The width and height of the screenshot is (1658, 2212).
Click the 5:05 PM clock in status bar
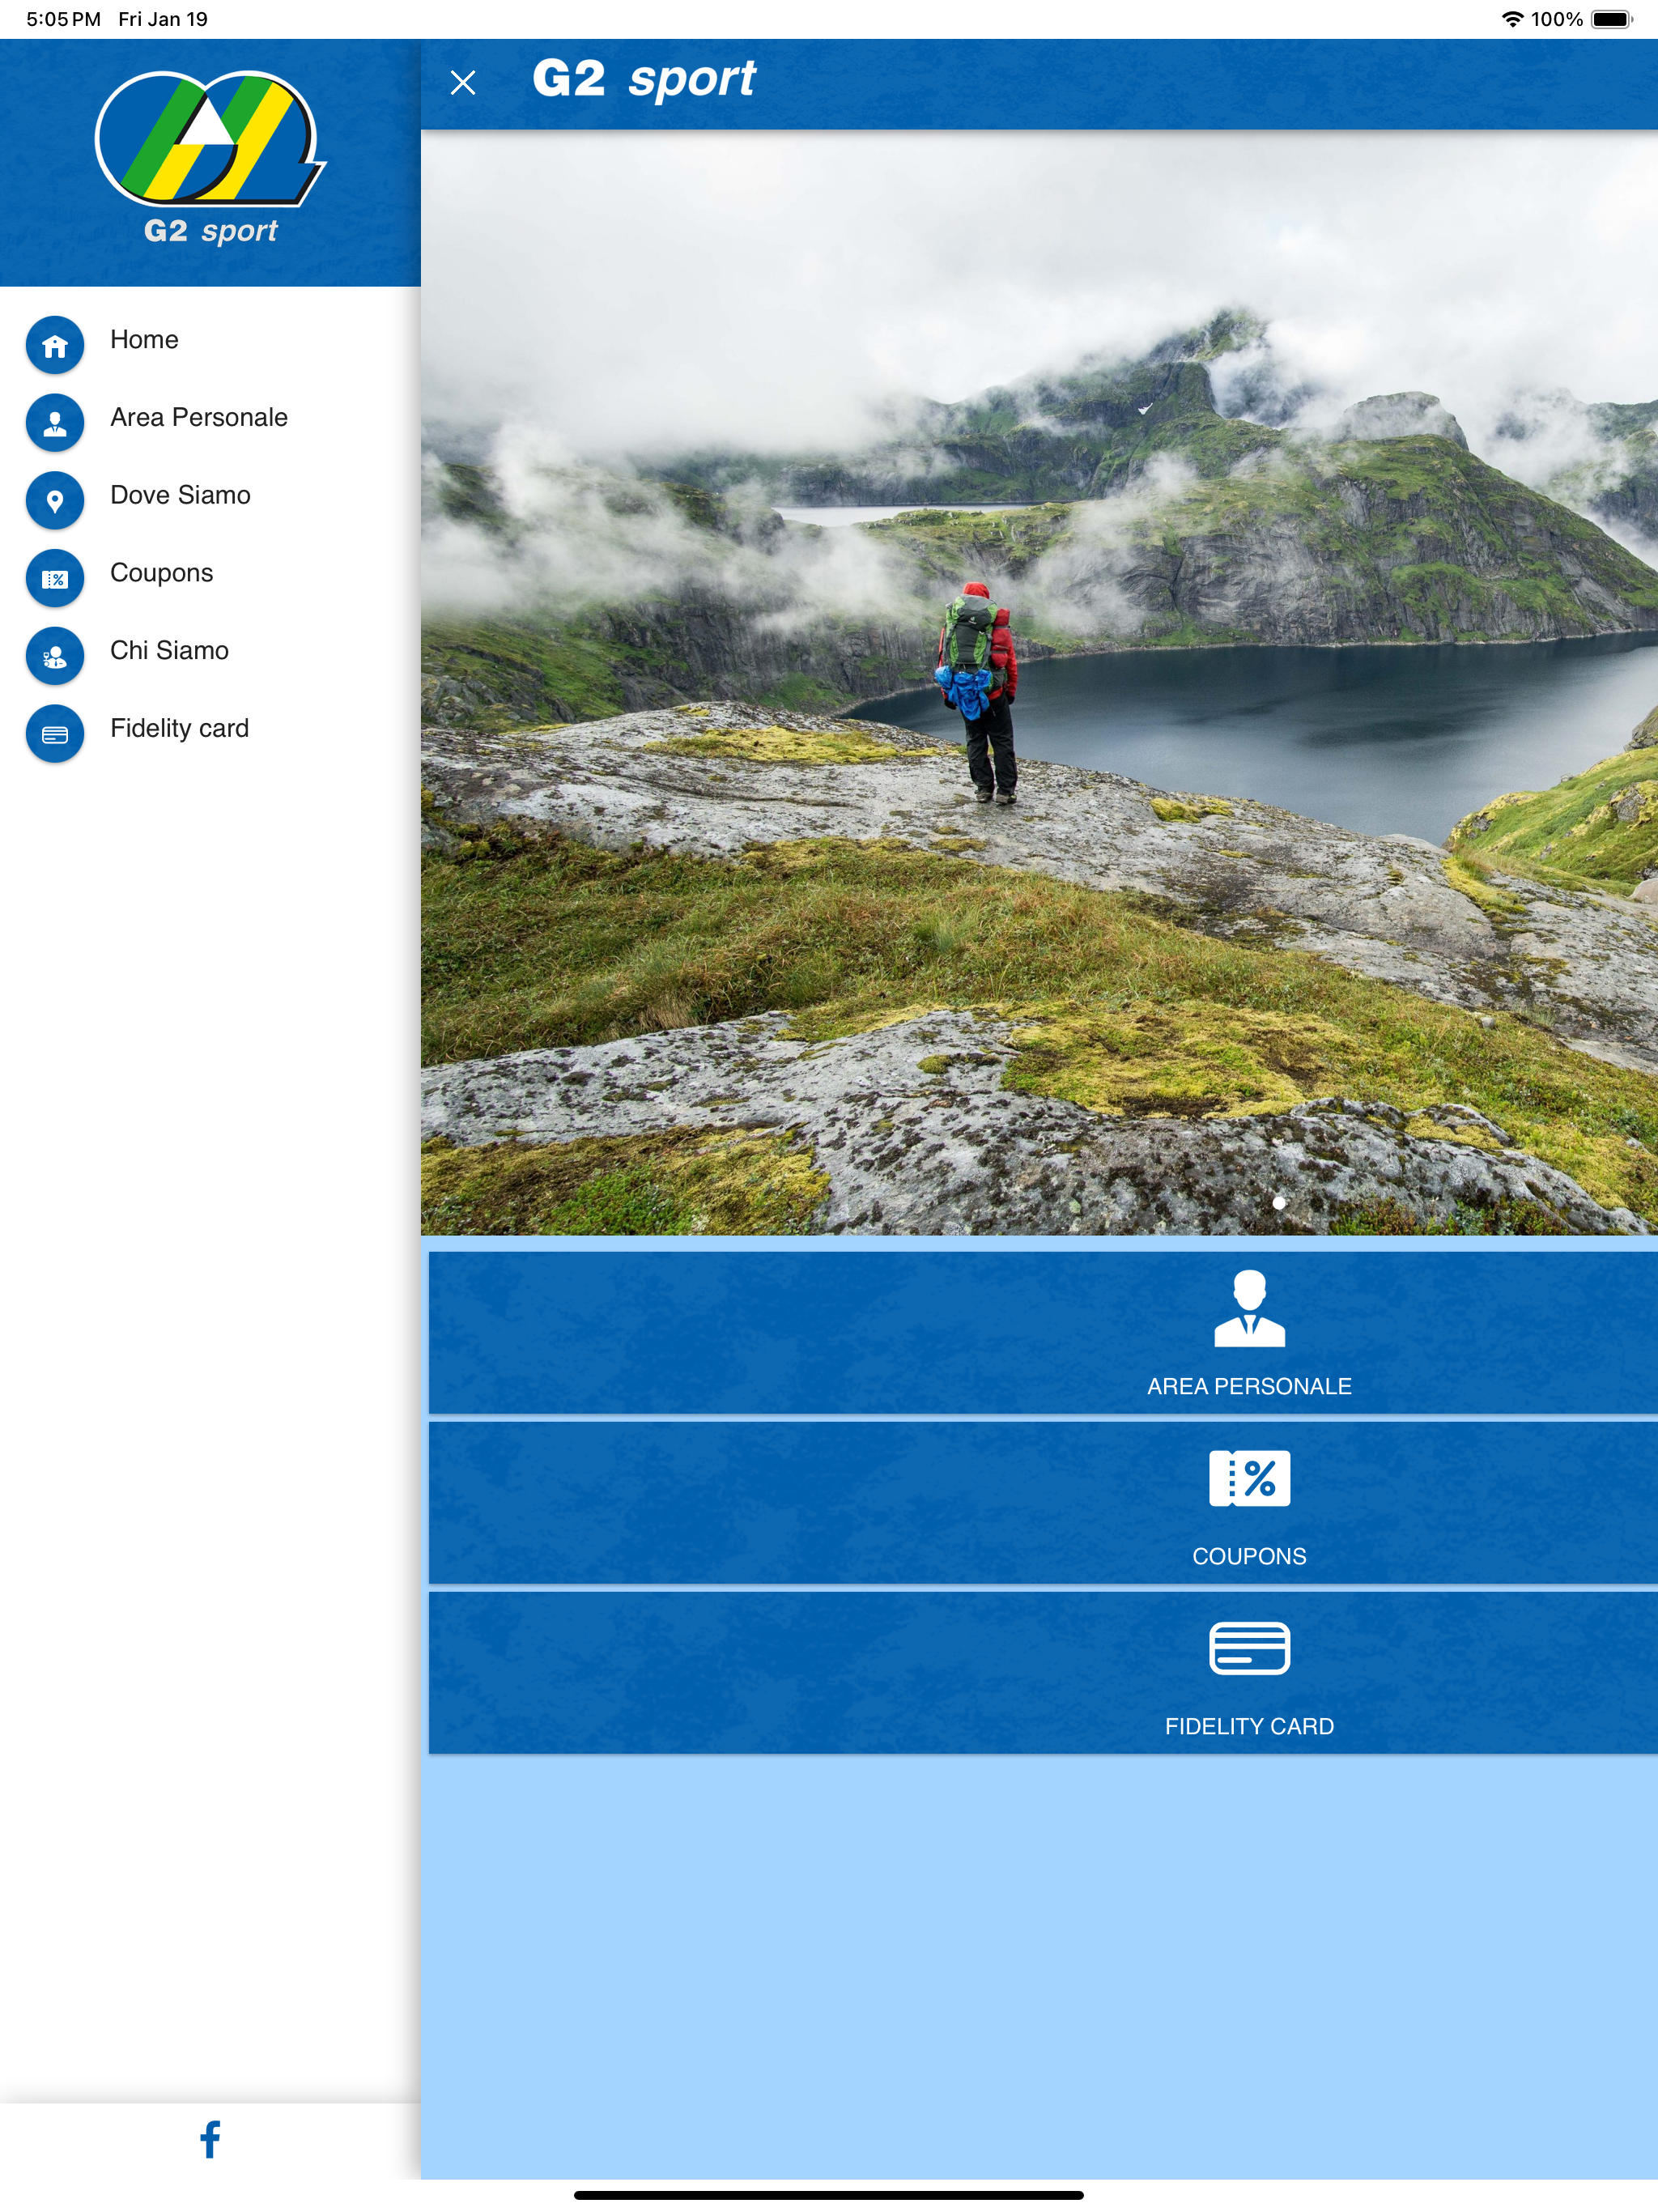(x=63, y=19)
